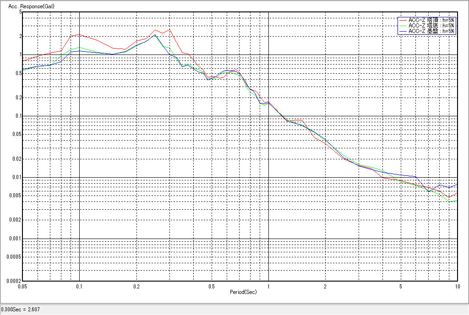Click the 0.001 tick label on y-axis
The height and width of the screenshot is (315, 469).
tap(15, 239)
